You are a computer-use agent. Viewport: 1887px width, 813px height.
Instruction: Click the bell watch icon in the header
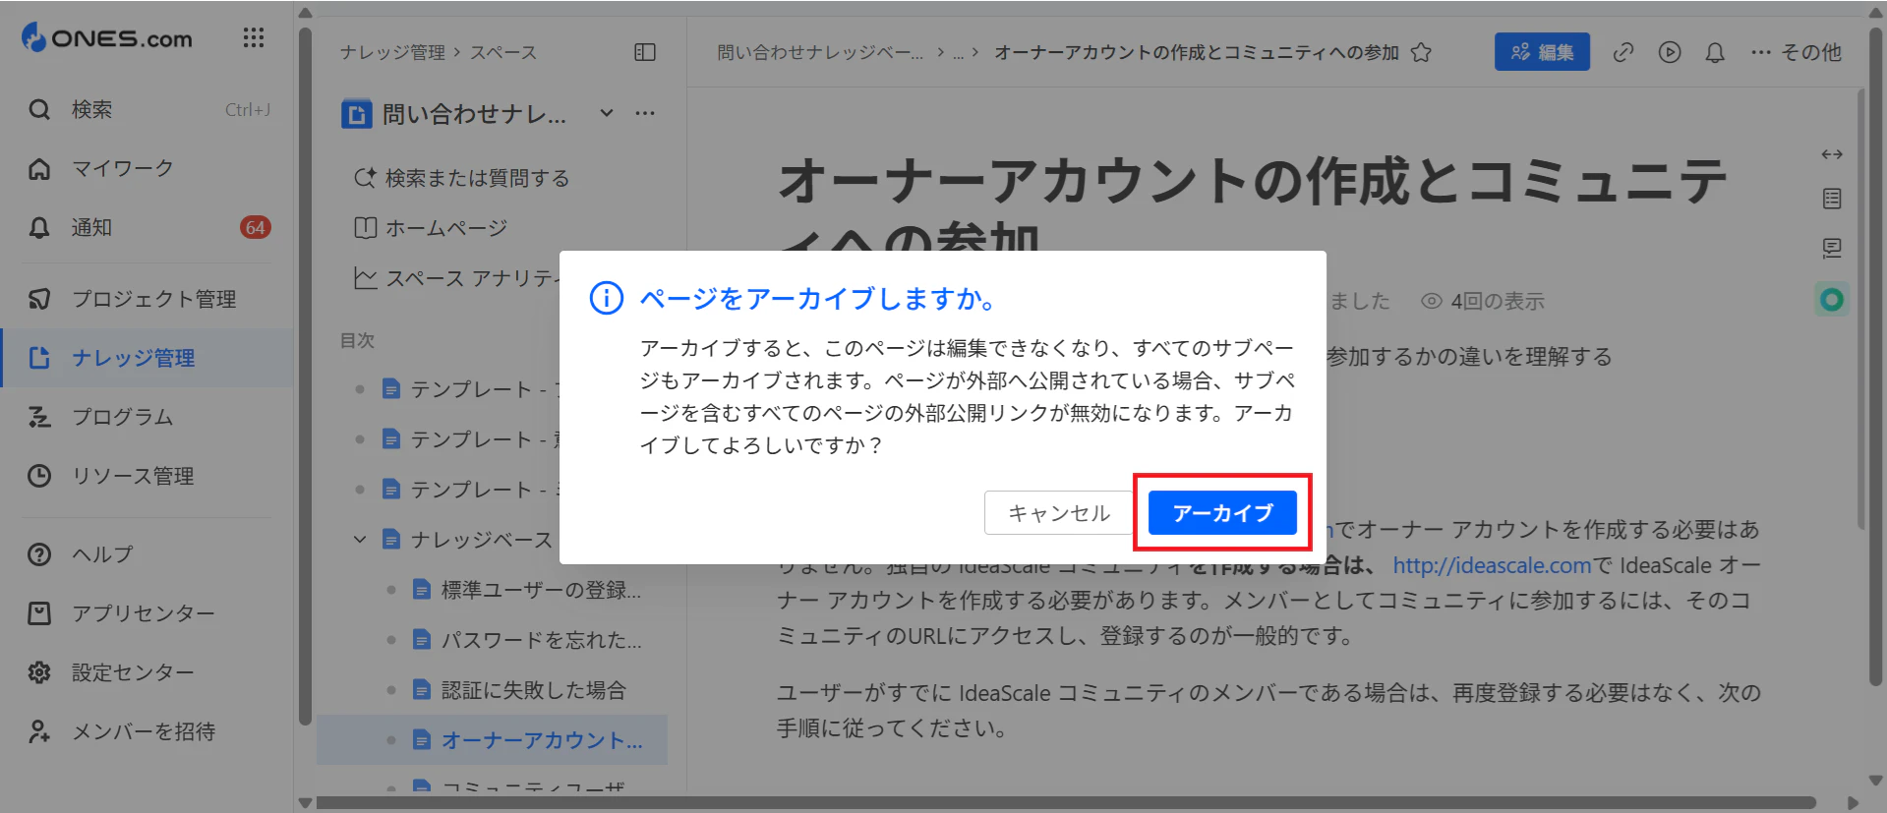1715,52
